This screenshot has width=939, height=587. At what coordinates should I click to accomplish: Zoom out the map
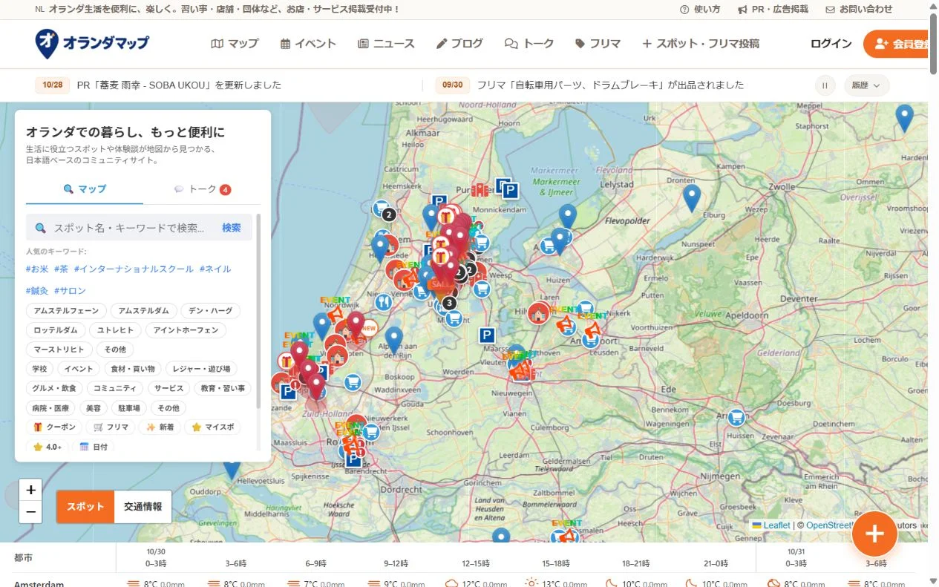[x=30, y=512]
